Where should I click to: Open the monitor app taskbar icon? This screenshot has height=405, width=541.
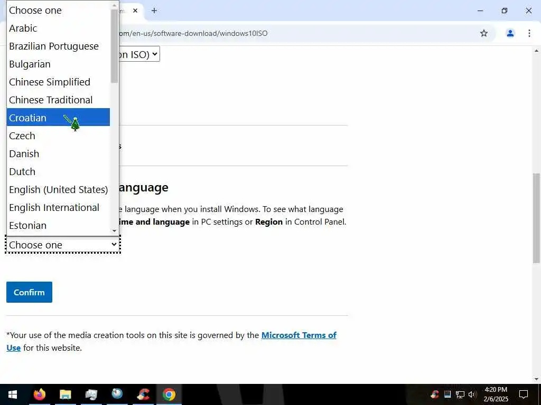[x=91, y=394]
